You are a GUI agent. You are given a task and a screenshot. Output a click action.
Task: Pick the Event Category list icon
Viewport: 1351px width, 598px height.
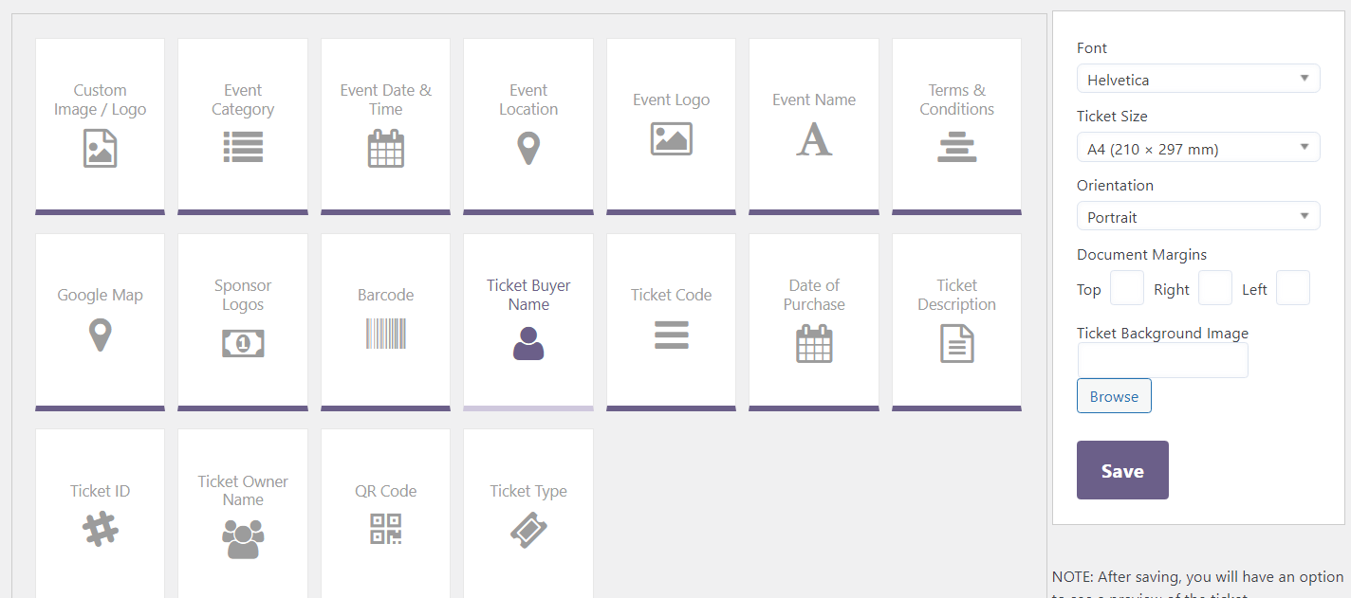tap(243, 148)
